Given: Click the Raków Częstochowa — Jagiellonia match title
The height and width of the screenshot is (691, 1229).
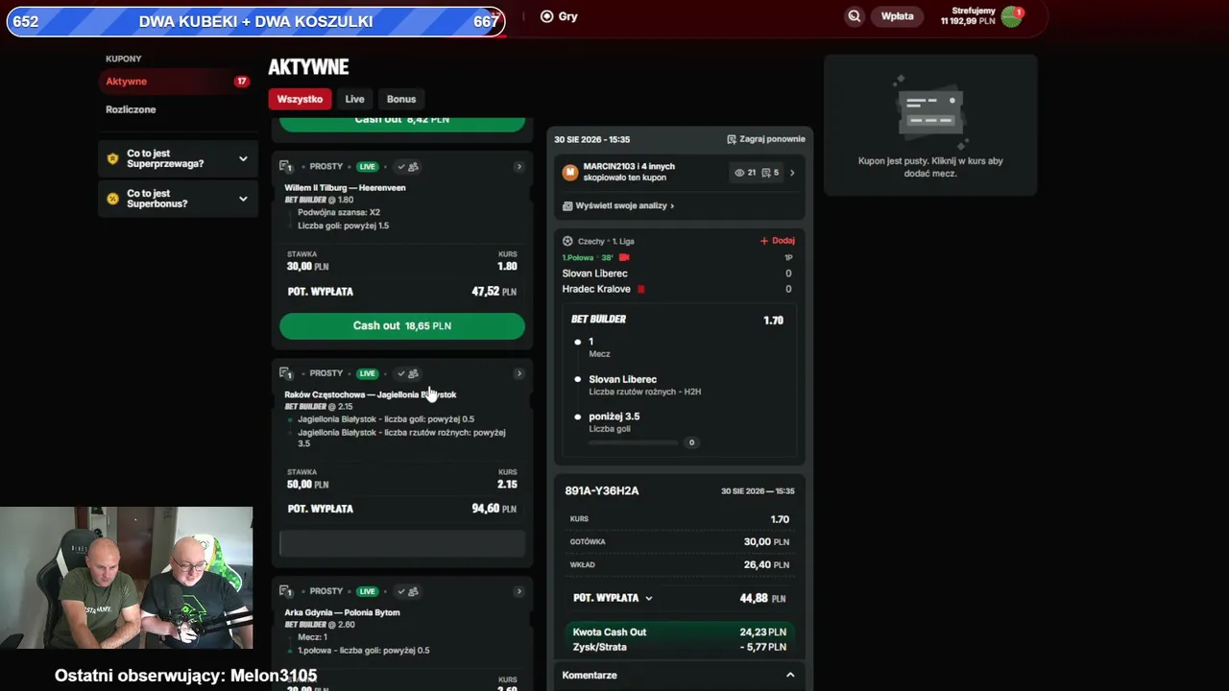Looking at the screenshot, I should 371,394.
